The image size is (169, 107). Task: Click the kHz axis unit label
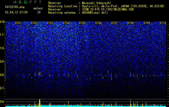pos(2,22)
